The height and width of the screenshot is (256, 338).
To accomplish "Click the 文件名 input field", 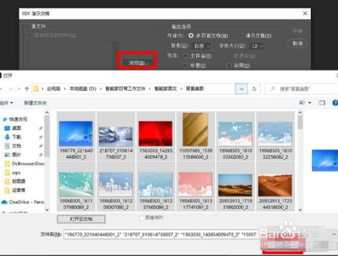I will 161,234.
